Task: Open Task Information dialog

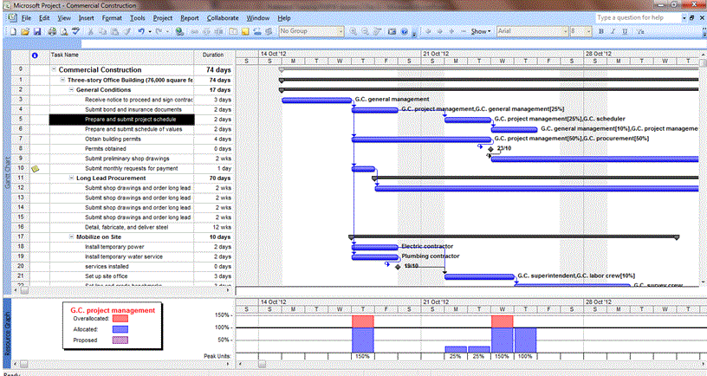Action: pos(233,31)
